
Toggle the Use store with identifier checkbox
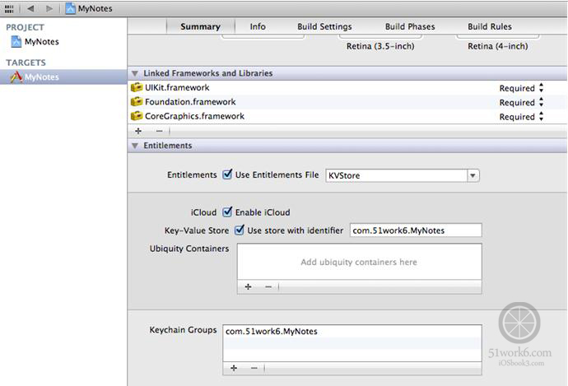(x=240, y=230)
